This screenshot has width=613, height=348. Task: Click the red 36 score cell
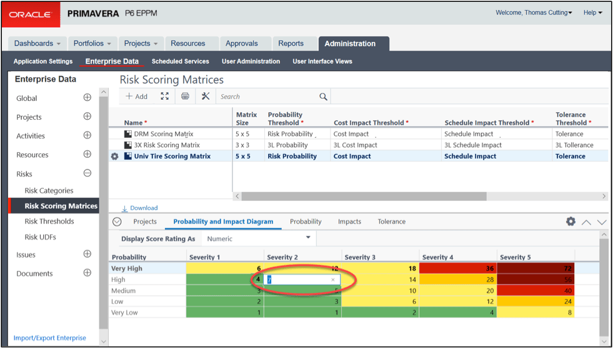click(x=458, y=268)
